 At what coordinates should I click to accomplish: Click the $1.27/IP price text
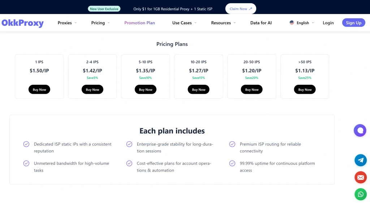[x=198, y=70]
